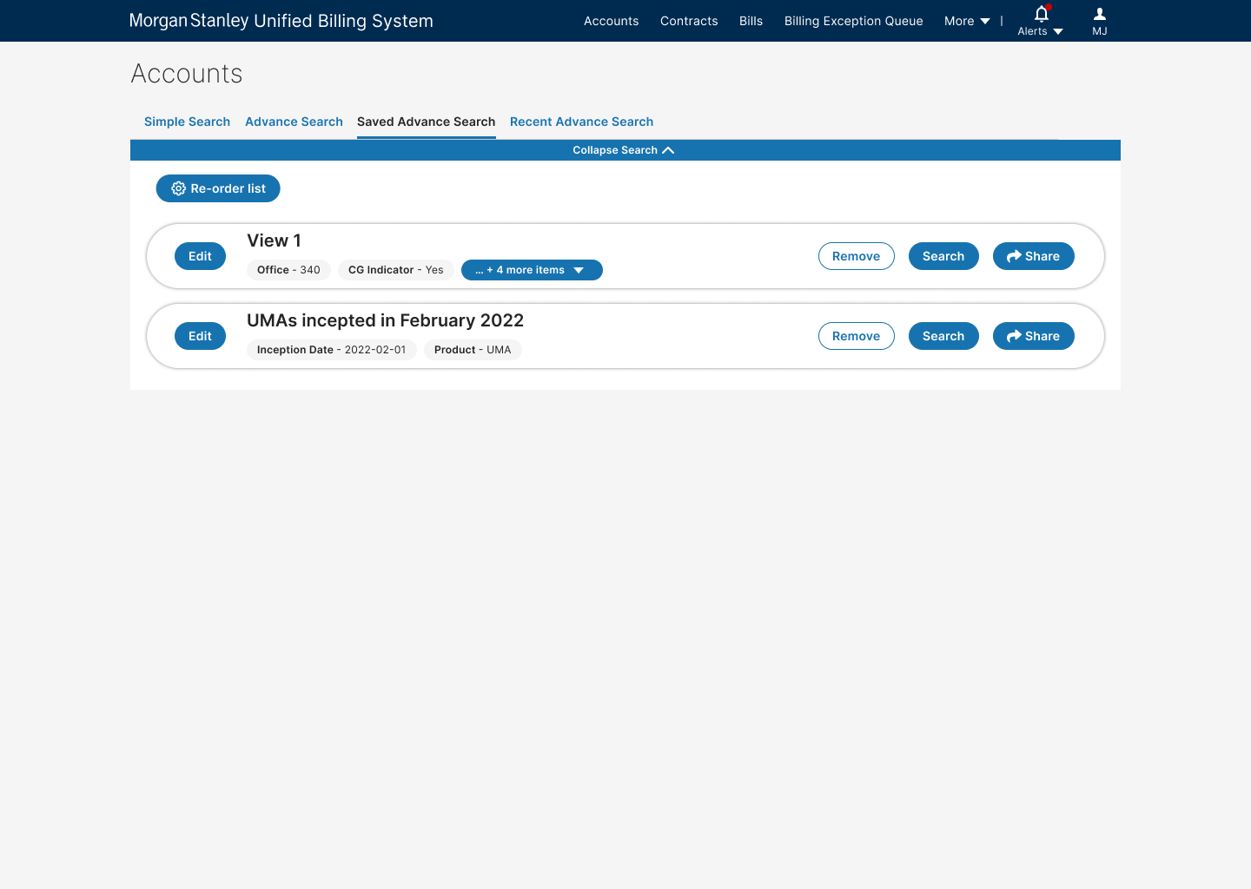Open Bills in top navigation
This screenshot has width=1251, height=889.
[x=751, y=21]
